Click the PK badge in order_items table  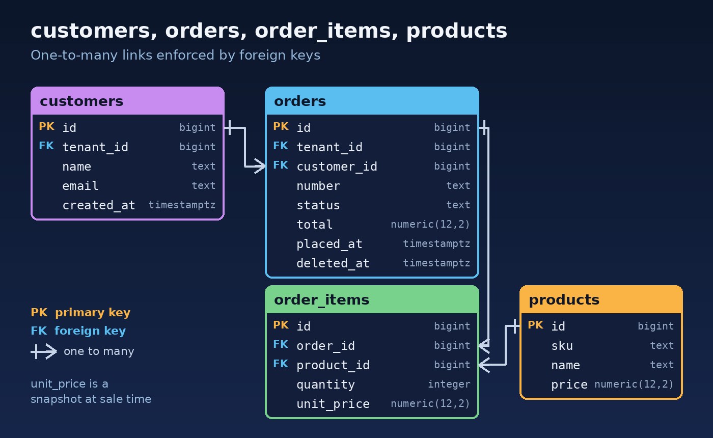[x=281, y=325]
